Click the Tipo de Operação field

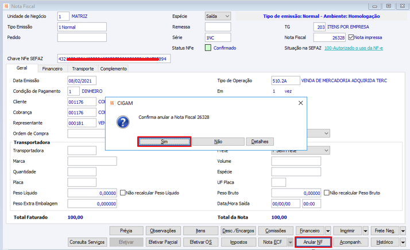(x=285, y=81)
